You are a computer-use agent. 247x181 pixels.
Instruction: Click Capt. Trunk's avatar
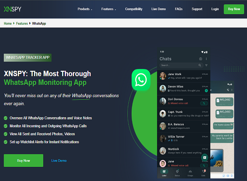point(163,114)
